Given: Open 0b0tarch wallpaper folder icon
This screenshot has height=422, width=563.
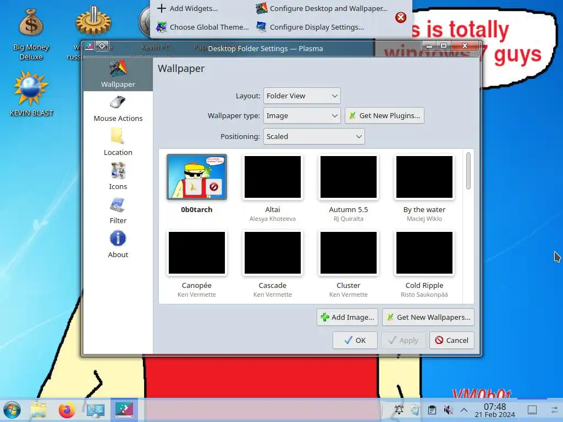Looking at the screenshot, I should click(194, 187).
